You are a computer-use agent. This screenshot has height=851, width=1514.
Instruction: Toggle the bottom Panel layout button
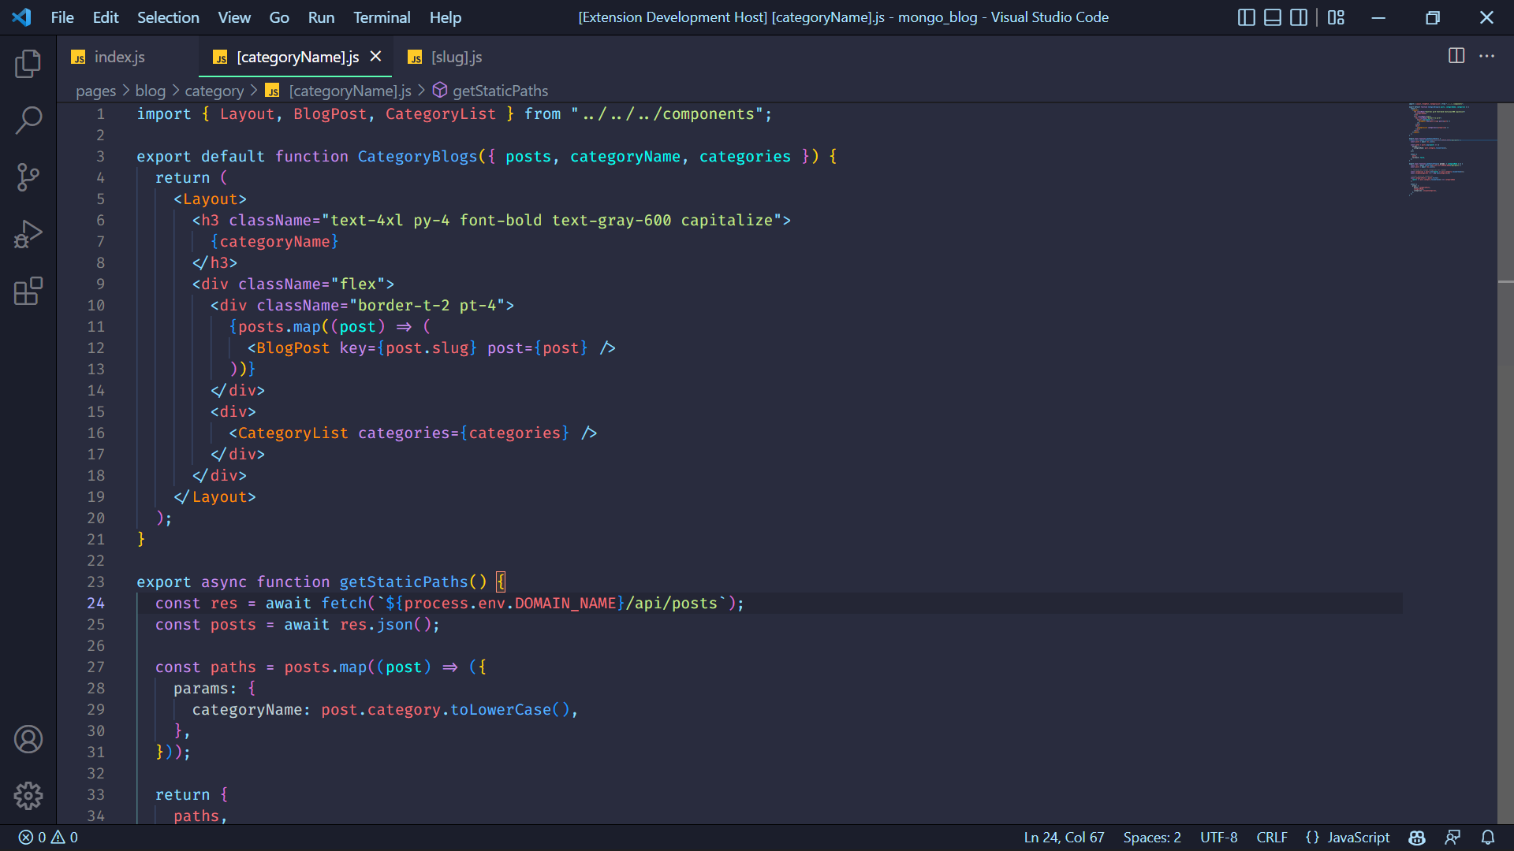(x=1273, y=17)
